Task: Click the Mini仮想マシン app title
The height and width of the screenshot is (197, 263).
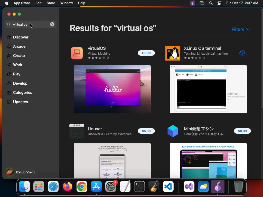Action: pos(199,129)
